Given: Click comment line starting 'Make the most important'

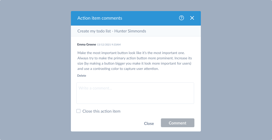Looking at the screenshot, I should (x=132, y=53).
